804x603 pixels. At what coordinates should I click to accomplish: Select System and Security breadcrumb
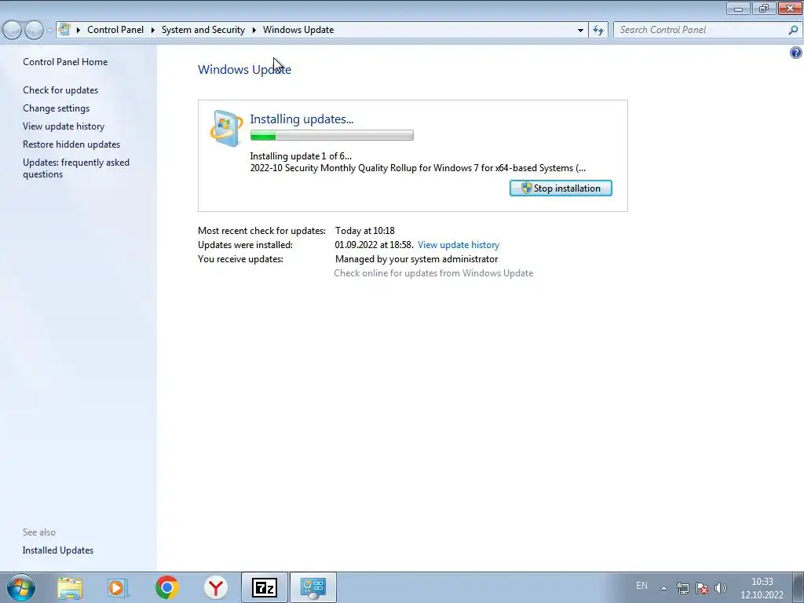tap(203, 30)
